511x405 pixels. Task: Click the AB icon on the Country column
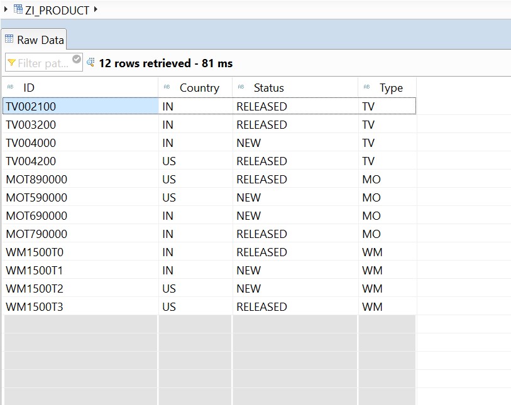[x=167, y=87]
